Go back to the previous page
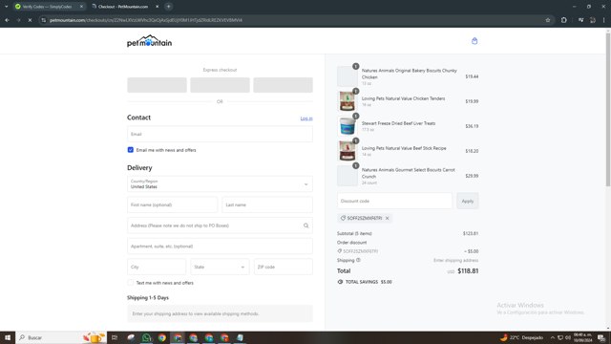 point(8,20)
